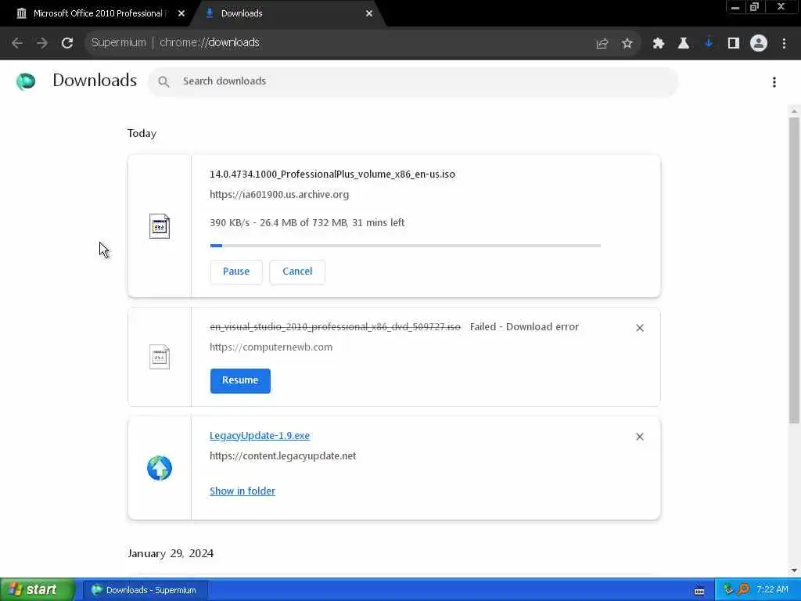Screen dimensions: 801x601
Task: Click the Today heading
Action: pyautogui.click(x=142, y=133)
